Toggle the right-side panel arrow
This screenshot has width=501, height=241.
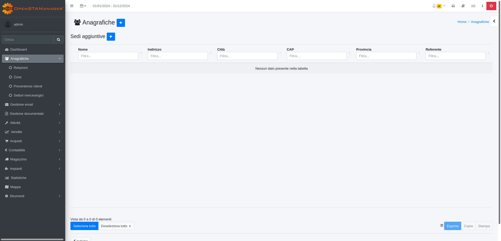click(x=494, y=21)
